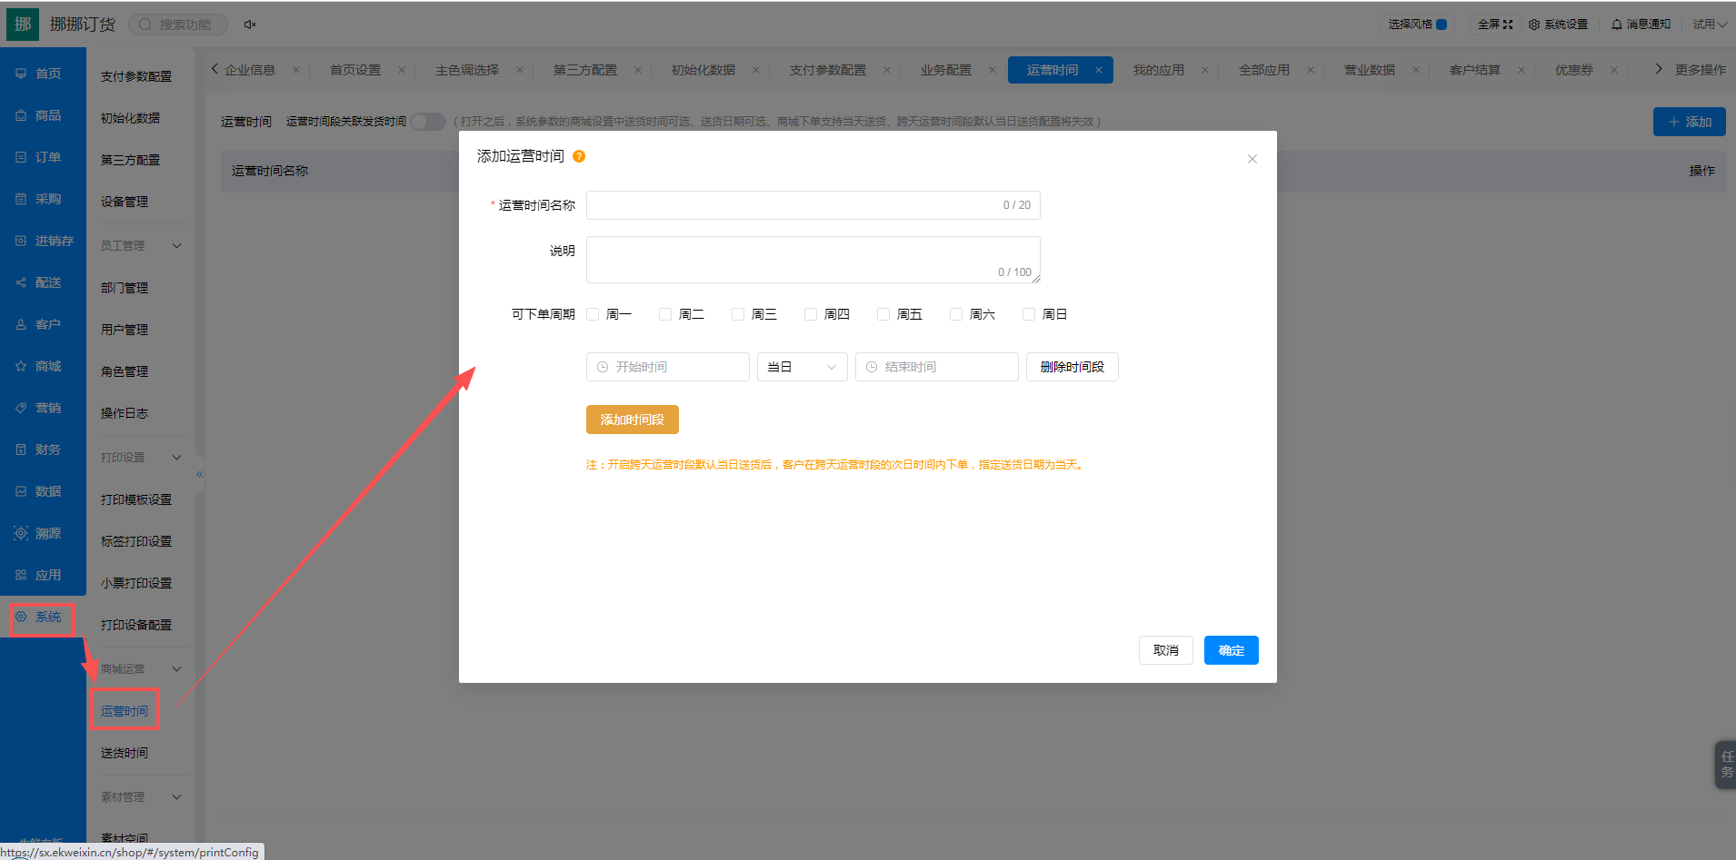Open 应用 sidebar section
The height and width of the screenshot is (860, 1736).
(x=38, y=575)
